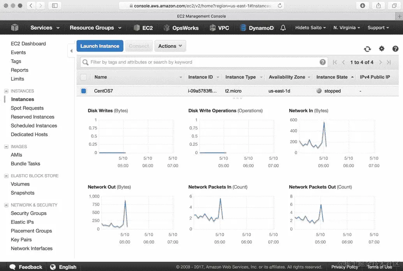Open Snapshots in sidebar
403x271 pixels.
(23, 193)
